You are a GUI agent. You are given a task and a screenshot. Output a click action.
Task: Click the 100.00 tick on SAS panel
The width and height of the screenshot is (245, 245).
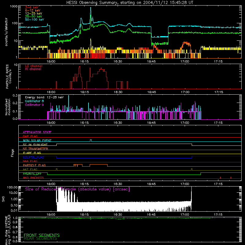pyautogui.click(x=12, y=187)
